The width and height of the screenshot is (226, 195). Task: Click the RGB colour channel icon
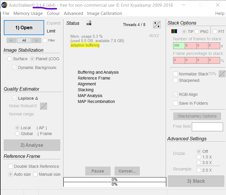(174, 31)
